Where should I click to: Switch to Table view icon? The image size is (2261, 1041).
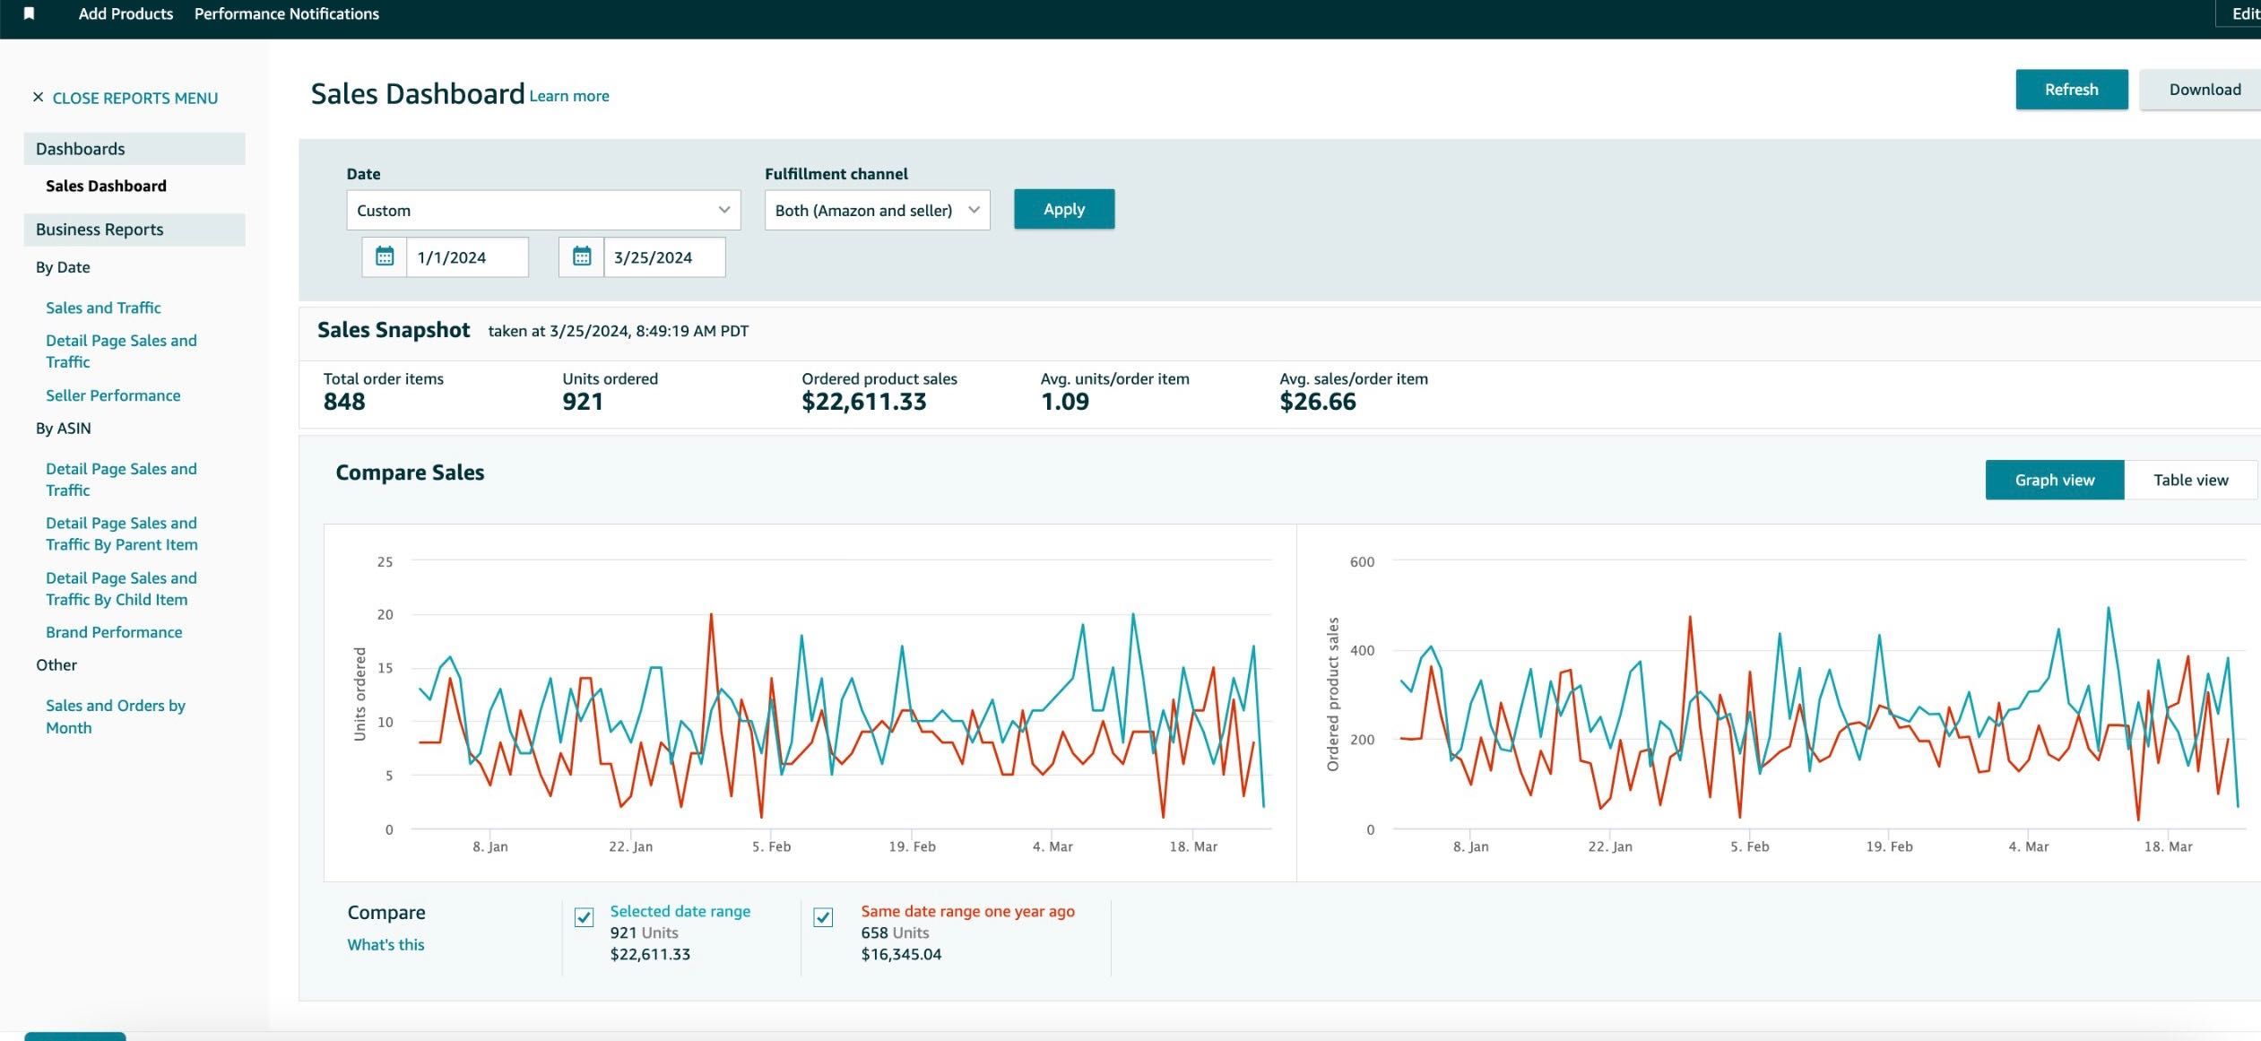(2190, 479)
